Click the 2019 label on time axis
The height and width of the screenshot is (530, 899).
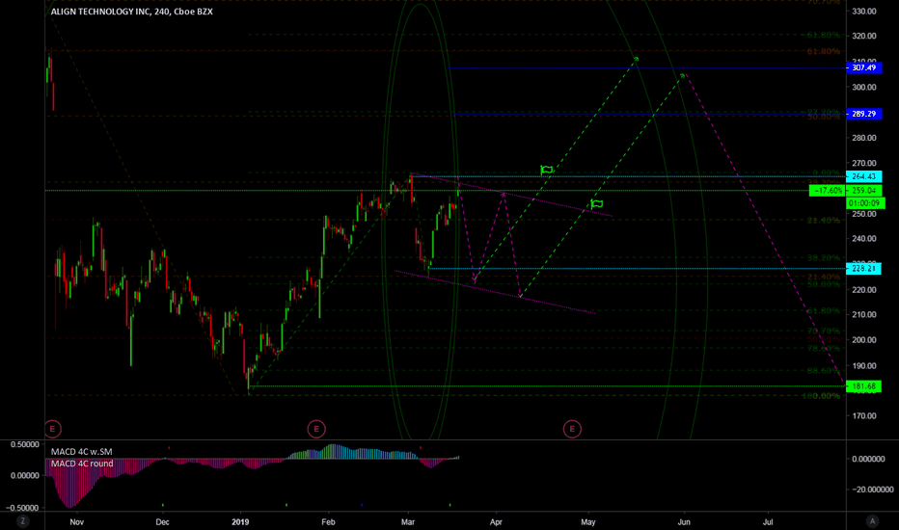pyautogui.click(x=240, y=522)
